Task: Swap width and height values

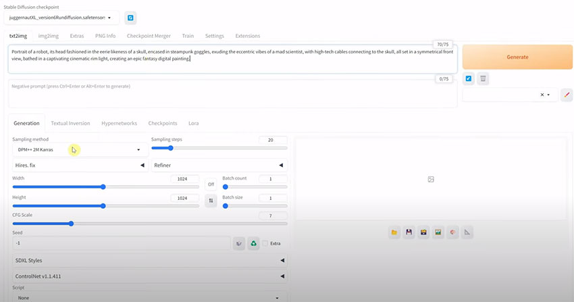Action: coord(211,201)
